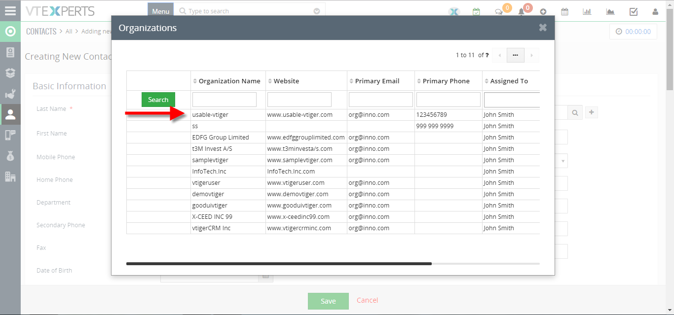Click the 999 999 9999 phone cell
Screen dimensions: 674x315
pyautogui.click(x=435, y=126)
